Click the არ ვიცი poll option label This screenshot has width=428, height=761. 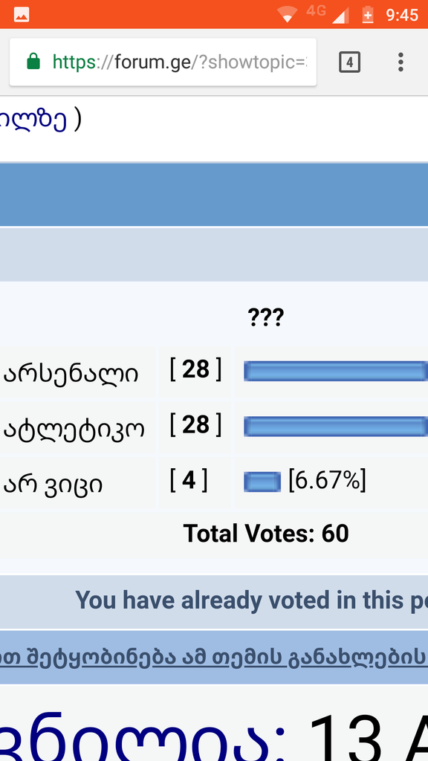(53, 485)
